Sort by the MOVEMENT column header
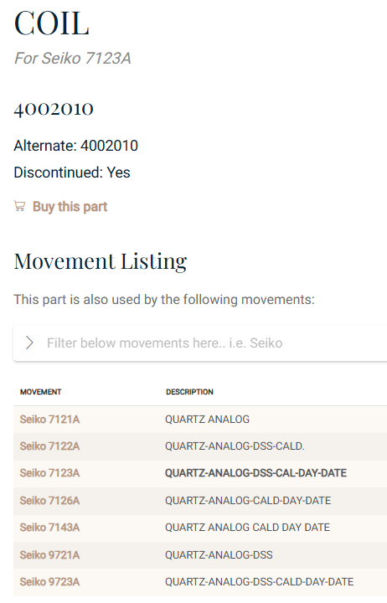387x603 pixels. click(x=41, y=392)
